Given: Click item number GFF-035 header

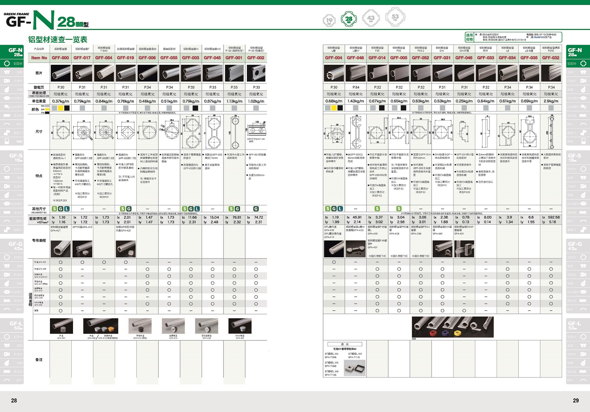Looking at the screenshot, I should tap(529, 58).
